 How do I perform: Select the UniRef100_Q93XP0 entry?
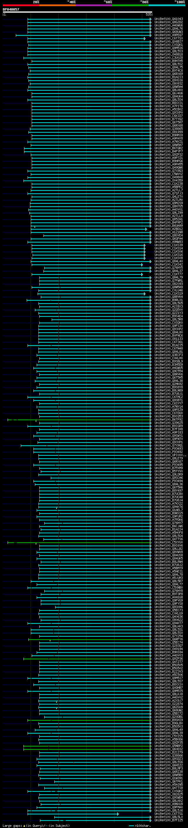pyautogui.click(x=169, y=112)
